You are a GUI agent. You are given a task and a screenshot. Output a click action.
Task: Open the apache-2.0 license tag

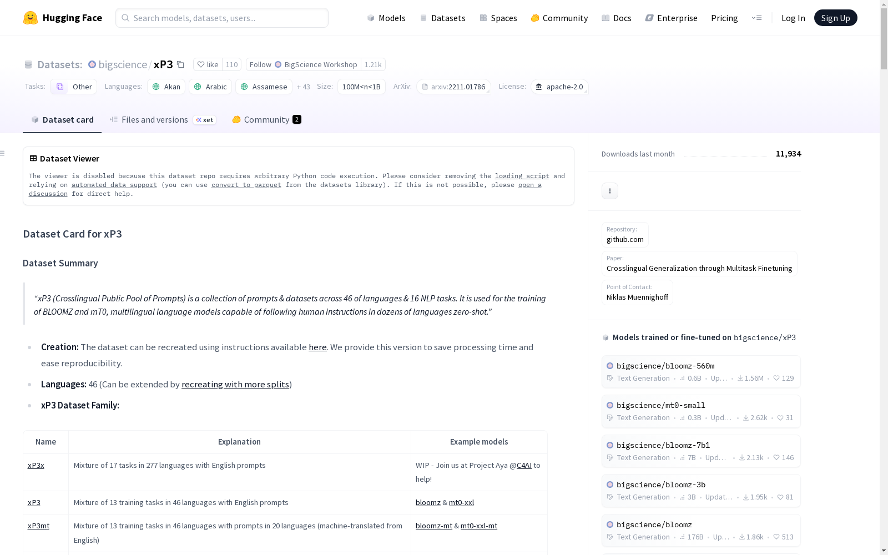tap(559, 87)
